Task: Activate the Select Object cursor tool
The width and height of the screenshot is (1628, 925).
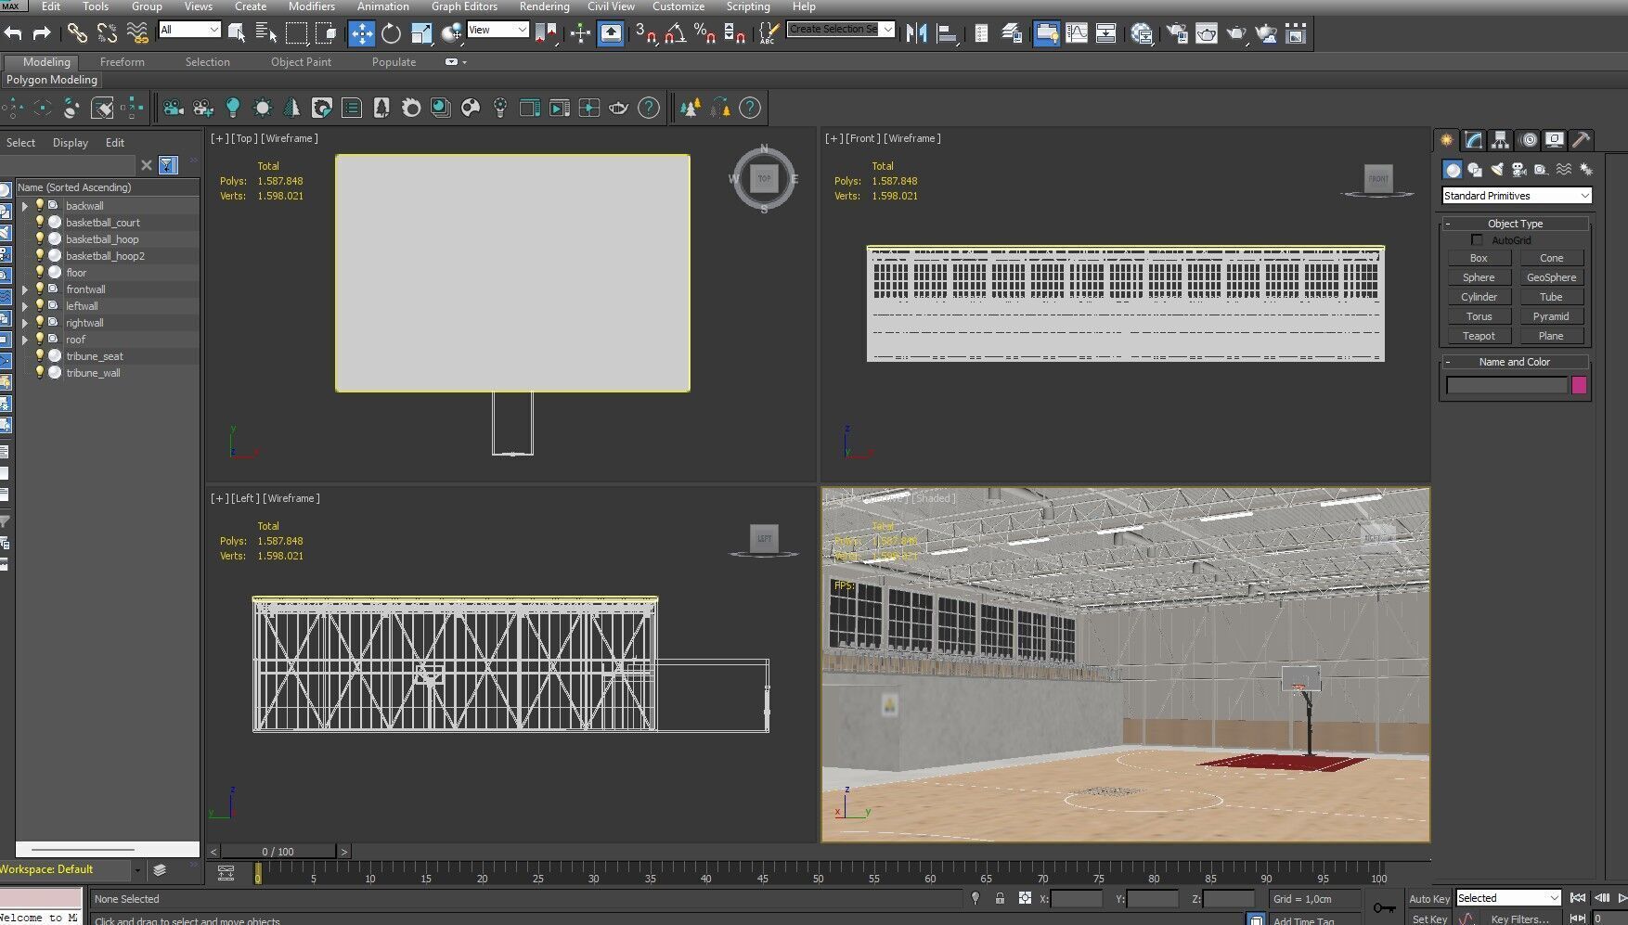Action: [x=237, y=33]
